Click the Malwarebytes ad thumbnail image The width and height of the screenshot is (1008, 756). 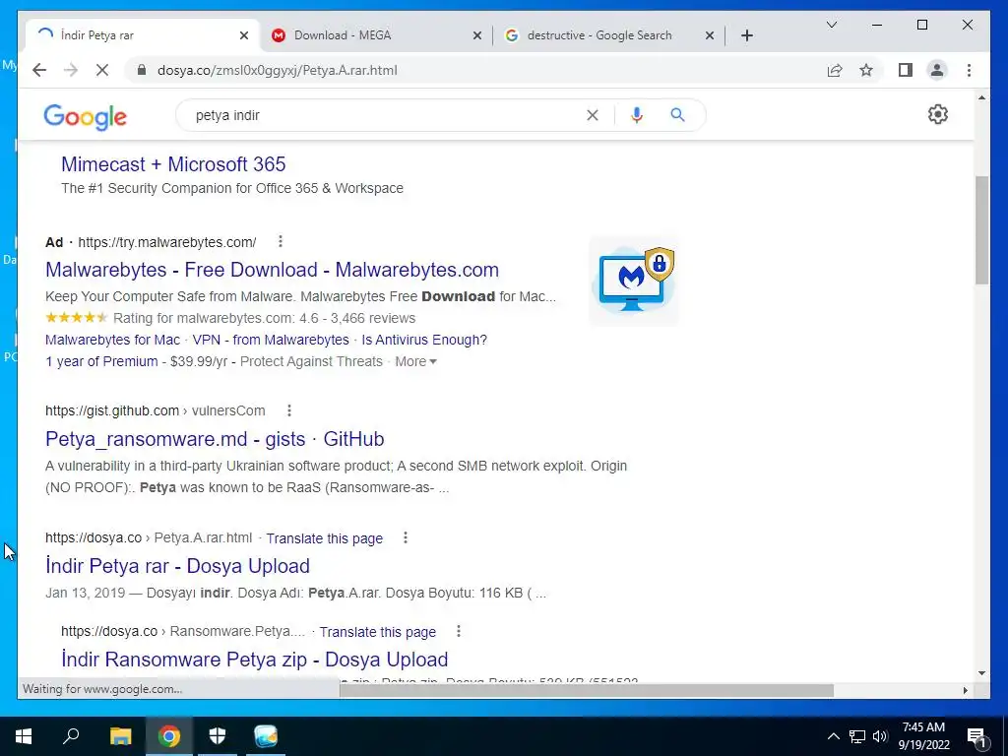click(634, 281)
